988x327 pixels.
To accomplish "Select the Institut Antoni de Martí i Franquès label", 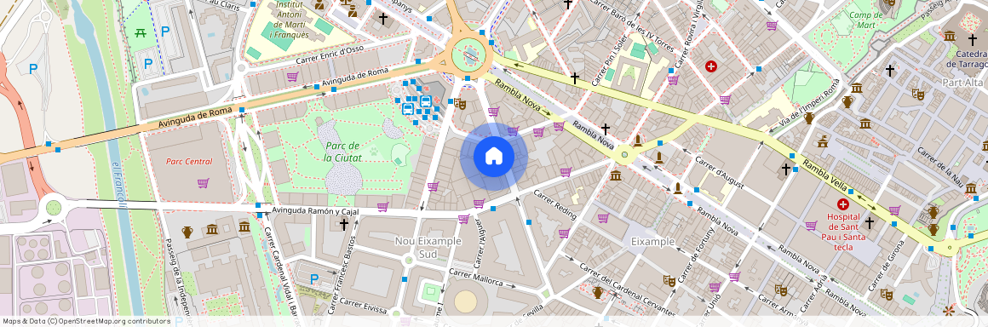I will point(290,19).
